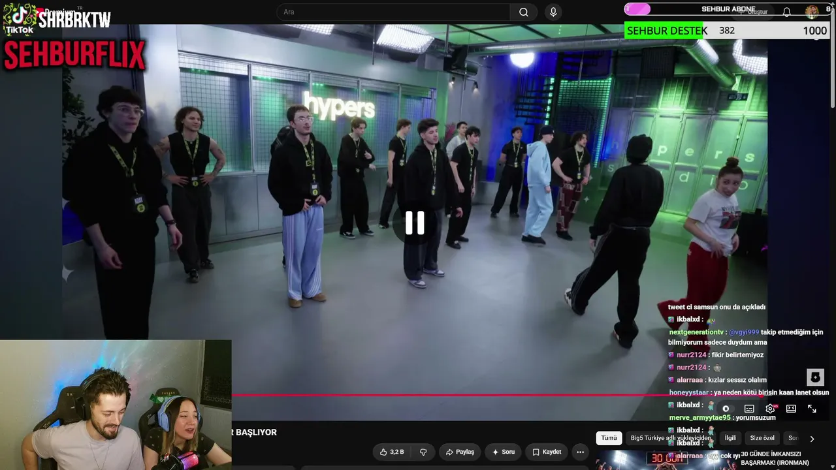
Task: Open the notifications bell
Action: click(787, 12)
